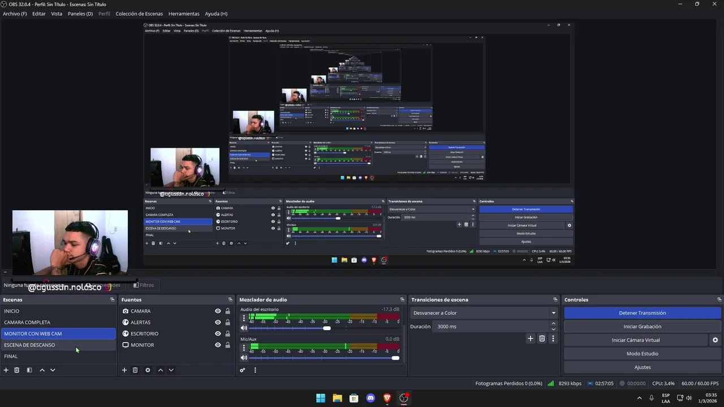This screenshot has width=724, height=407.
Task: Open Herramientas menu
Action: point(184,14)
